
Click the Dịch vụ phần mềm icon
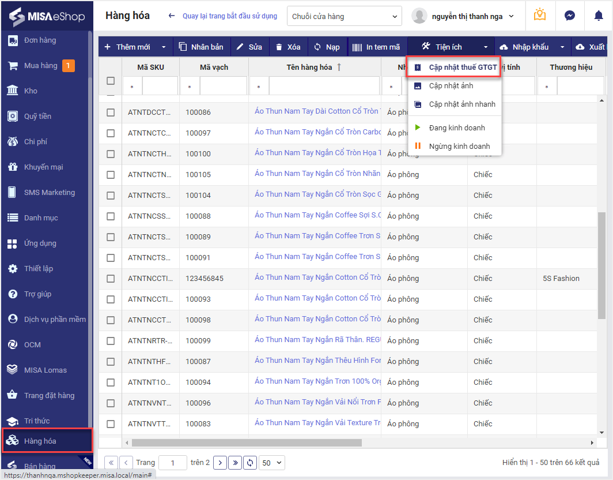(13, 319)
